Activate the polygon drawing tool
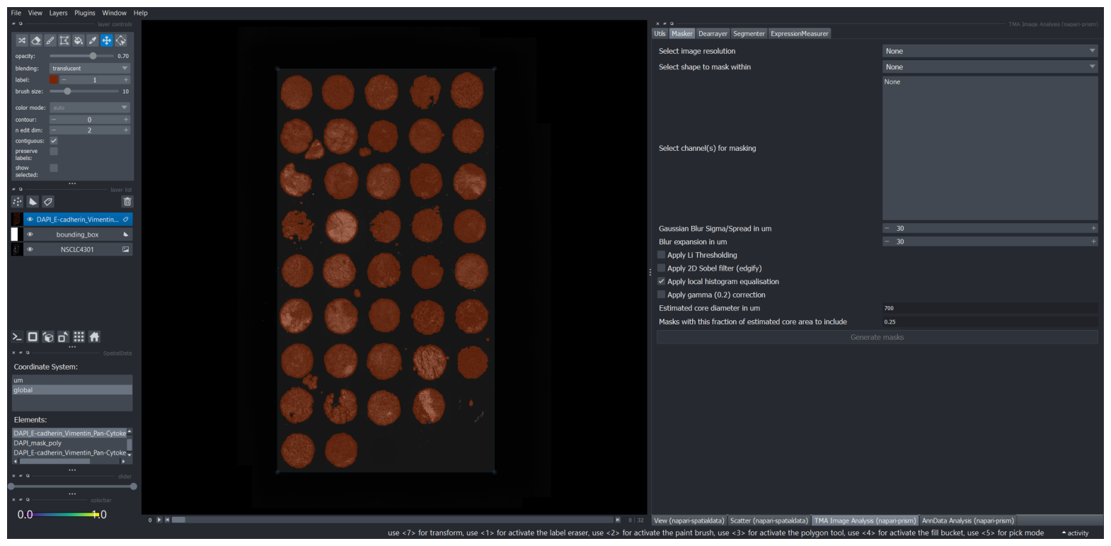 64,40
